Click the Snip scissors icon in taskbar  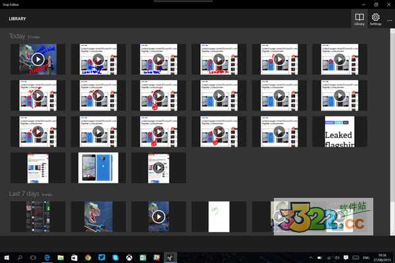170,258
